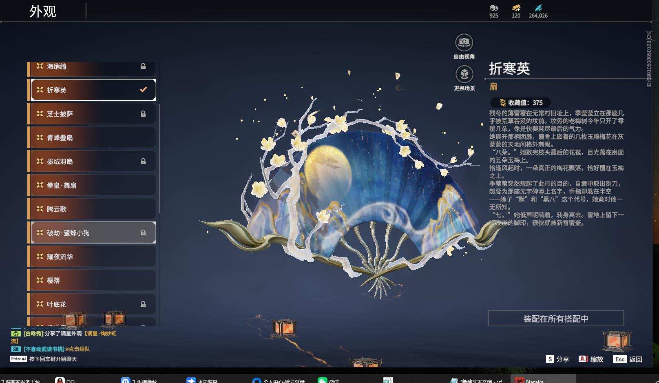
Task: Click the blue channel icon before 不喜动武读书桃
Action: (15, 349)
